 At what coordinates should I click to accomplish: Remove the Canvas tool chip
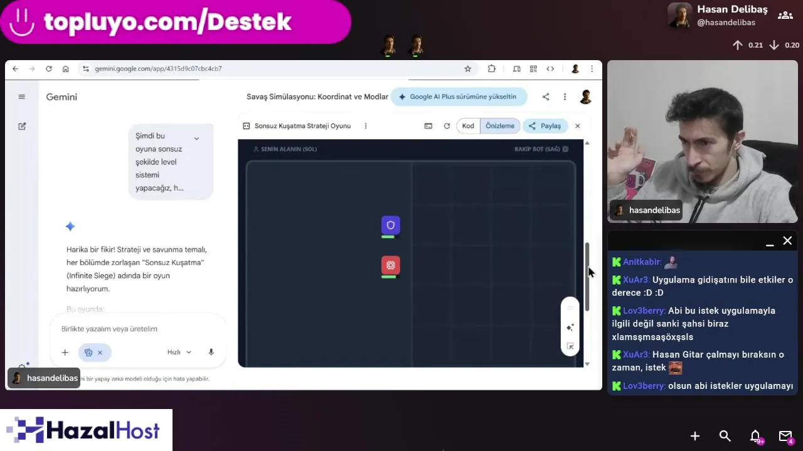100,353
